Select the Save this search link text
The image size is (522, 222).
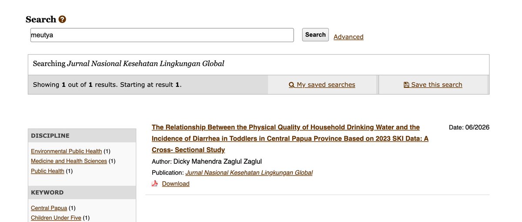(437, 85)
